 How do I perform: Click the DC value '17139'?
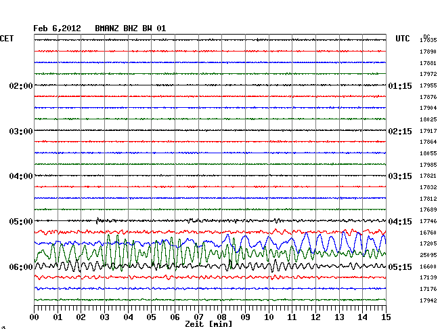pyautogui.click(x=428, y=277)
